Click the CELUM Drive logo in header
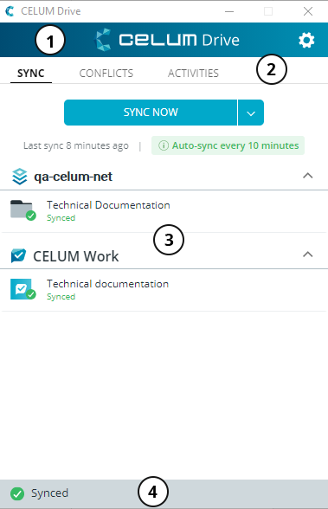328x509 pixels. [167, 40]
